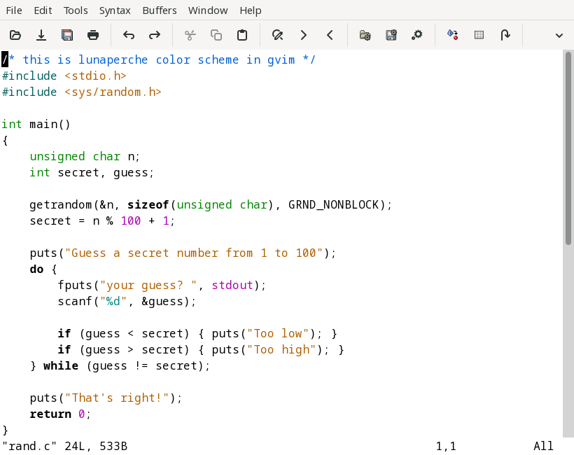Click the Save session icon
574x455 pixels.
(x=391, y=35)
